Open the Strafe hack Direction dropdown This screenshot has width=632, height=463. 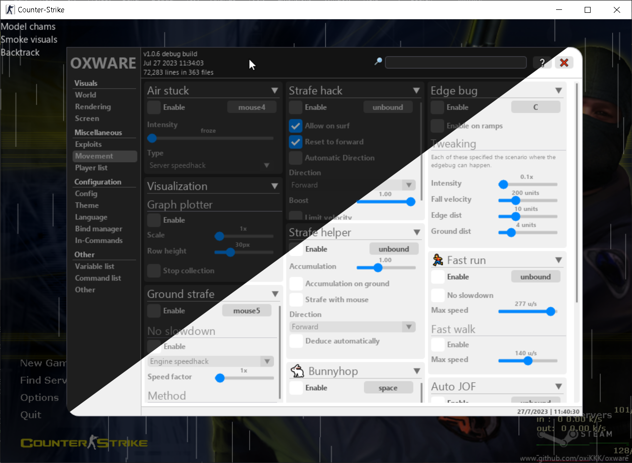coord(352,185)
